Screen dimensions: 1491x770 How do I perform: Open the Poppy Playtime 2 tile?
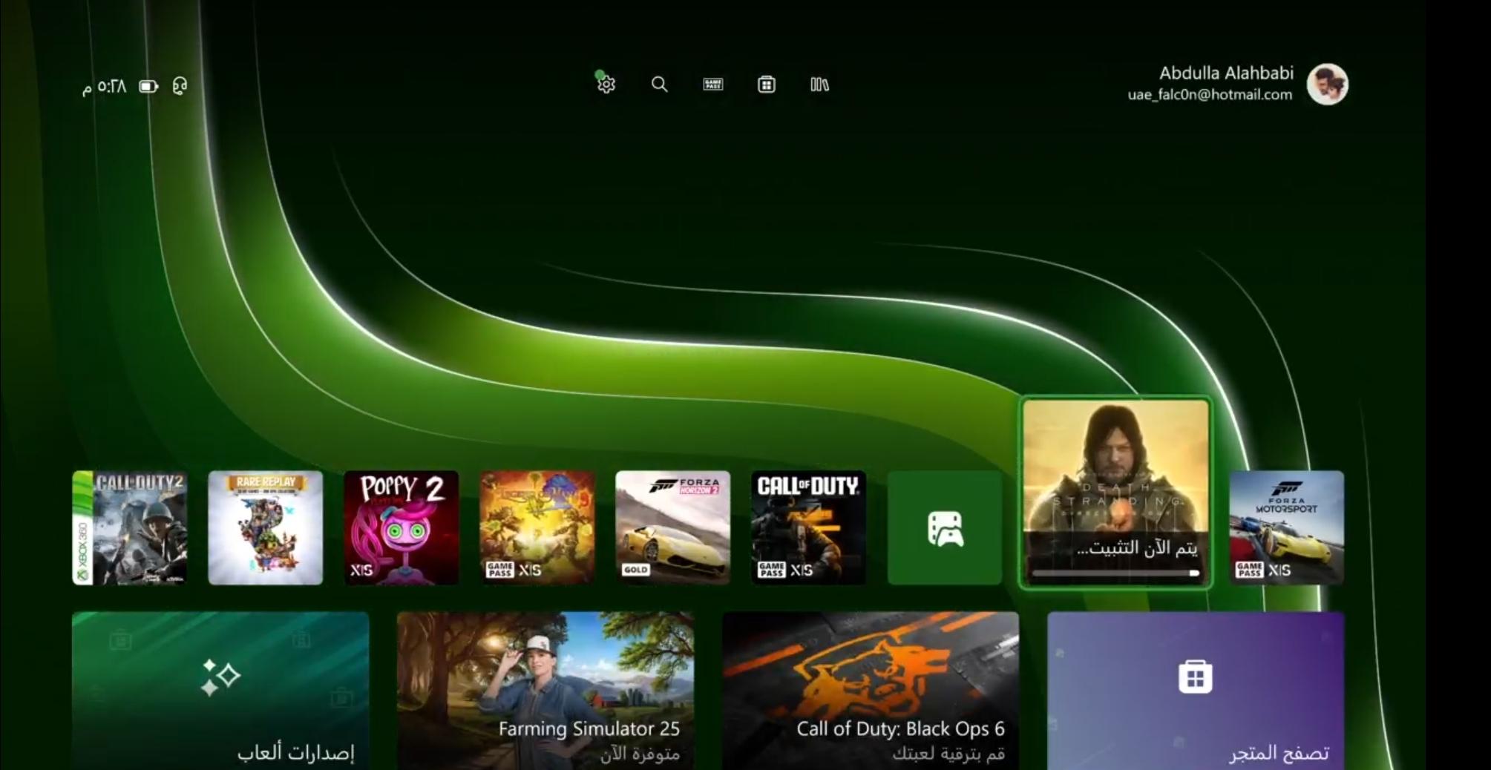tap(402, 527)
